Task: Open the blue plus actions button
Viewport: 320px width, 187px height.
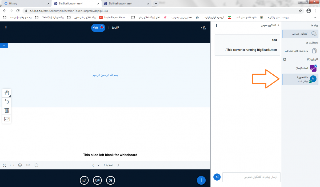Action: pyautogui.click(x=201, y=180)
